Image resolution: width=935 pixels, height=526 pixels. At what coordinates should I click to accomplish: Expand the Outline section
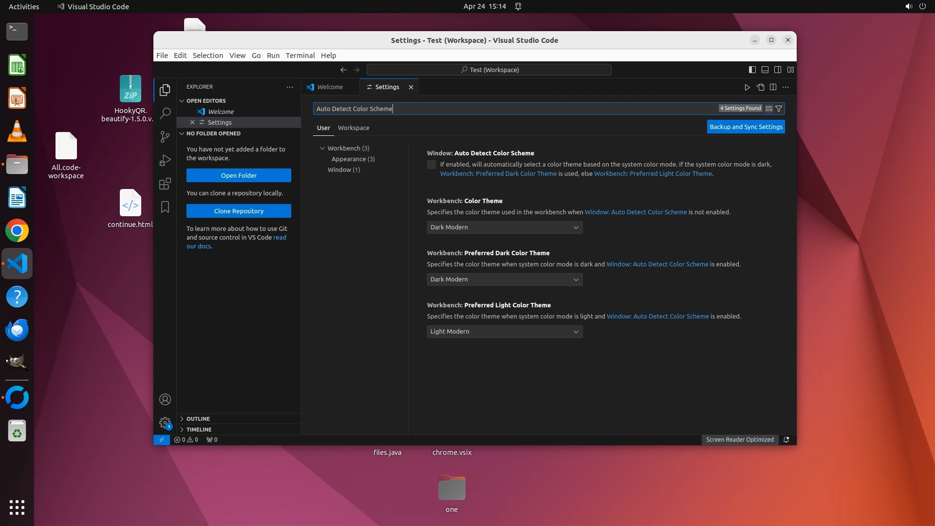pos(198,419)
